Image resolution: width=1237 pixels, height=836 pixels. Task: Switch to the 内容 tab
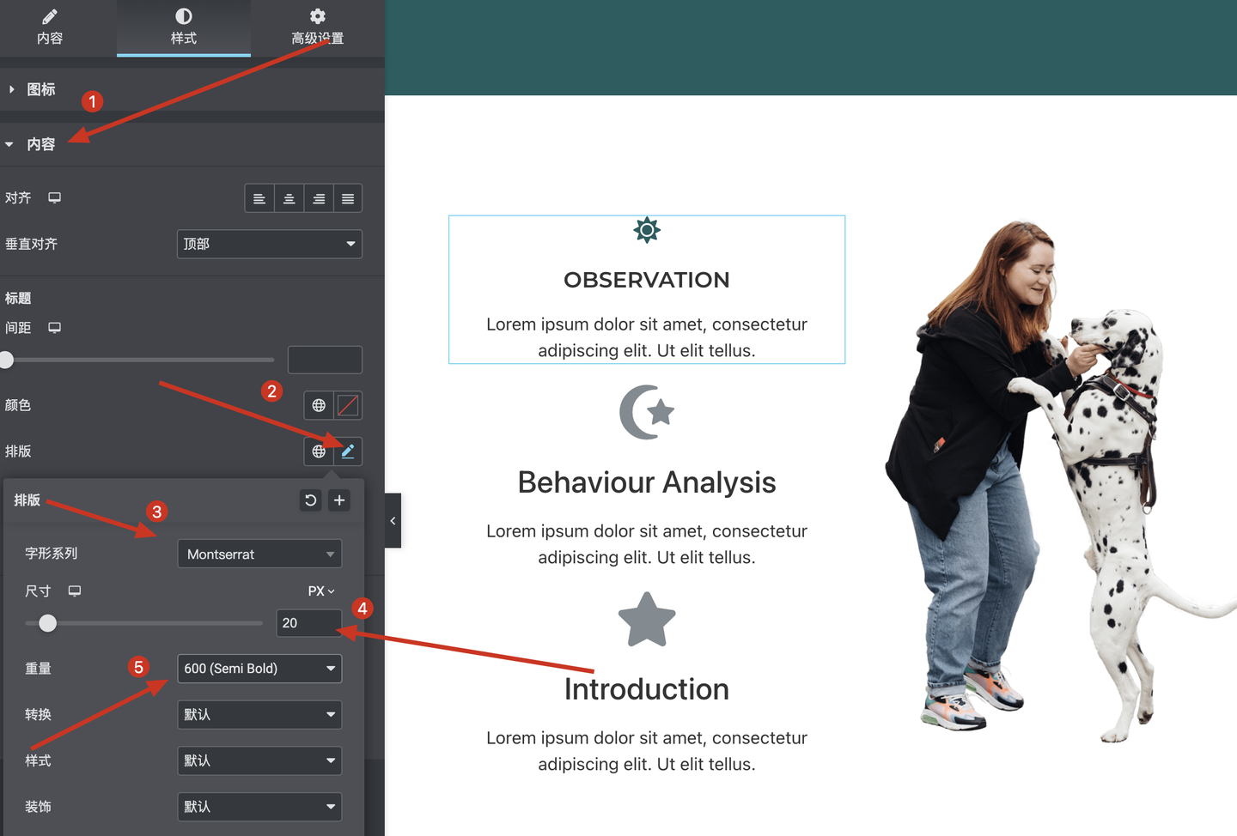pyautogui.click(x=50, y=27)
